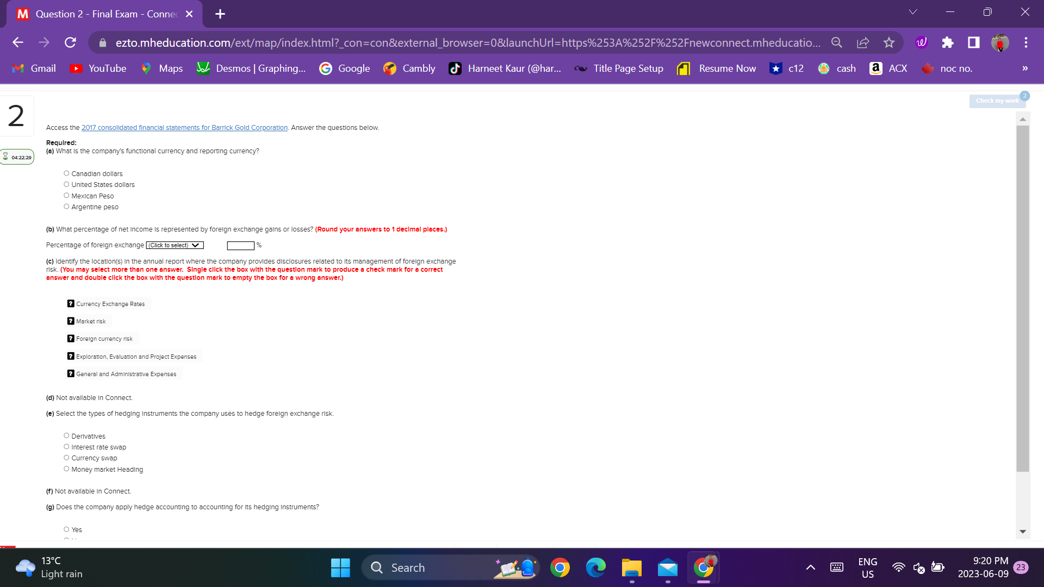The height and width of the screenshot is (587, 1044).
Task: Click the share page icon
Action: point(863,42)
